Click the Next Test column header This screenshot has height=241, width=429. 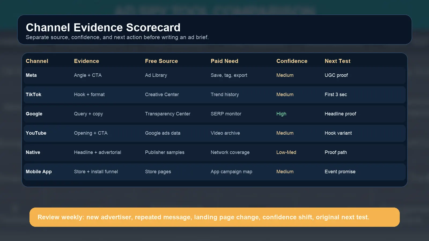[x=337, y=61]
